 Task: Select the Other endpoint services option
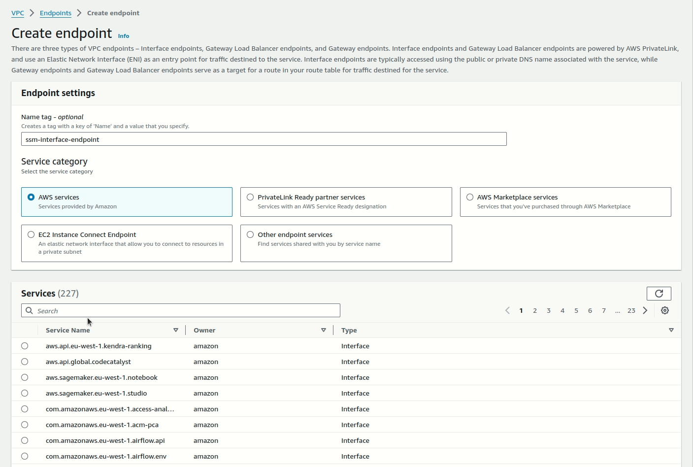tap(250, 234)
